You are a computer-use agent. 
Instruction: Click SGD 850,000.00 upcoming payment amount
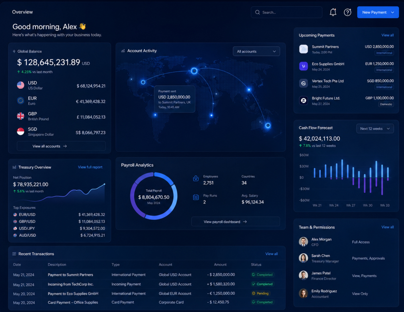380,81
